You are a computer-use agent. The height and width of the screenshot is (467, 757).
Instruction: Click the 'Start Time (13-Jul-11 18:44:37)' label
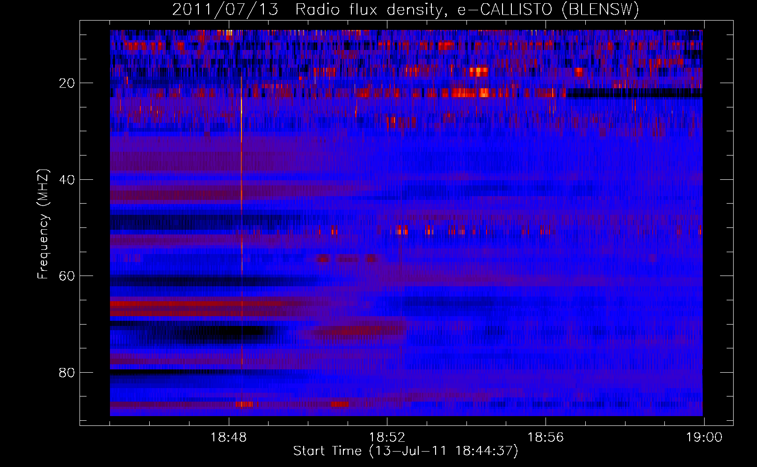(x=406, y=451)
